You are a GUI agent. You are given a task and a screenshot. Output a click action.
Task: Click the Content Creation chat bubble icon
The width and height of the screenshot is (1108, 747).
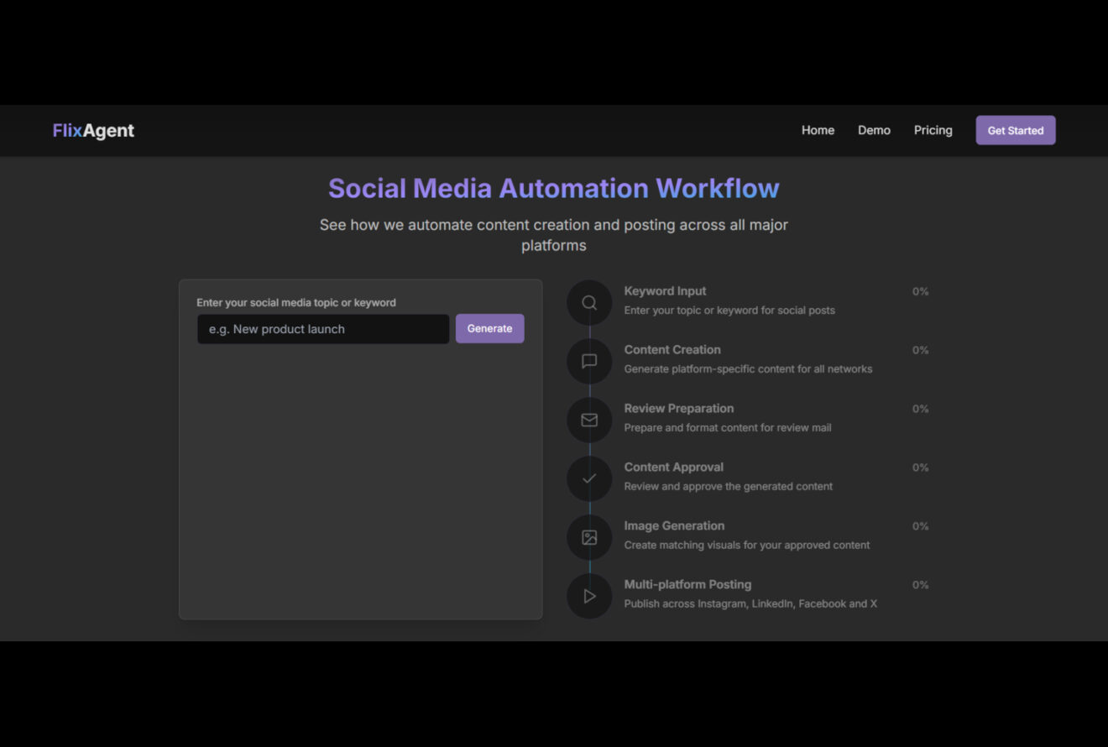(x=589, y=361)
